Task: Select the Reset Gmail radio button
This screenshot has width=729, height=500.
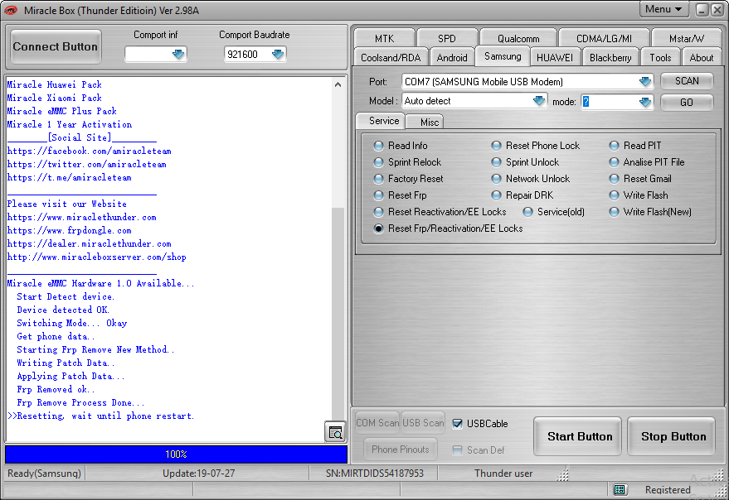Action: click(x=615, y=179)
